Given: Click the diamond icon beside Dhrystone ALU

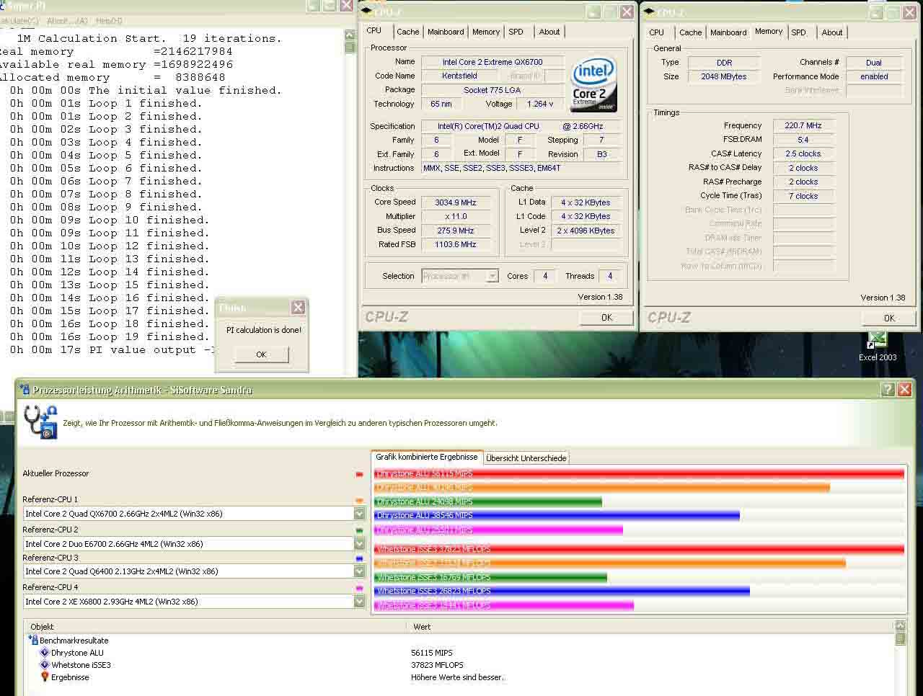Looking at the screenshot, I should [x=45, y=653].
